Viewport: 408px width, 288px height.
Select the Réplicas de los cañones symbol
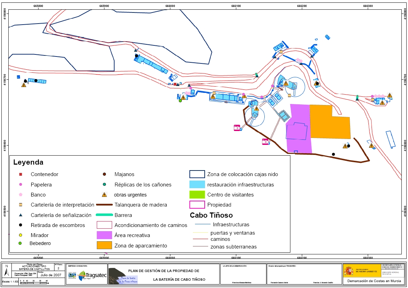tap(104, 185)
